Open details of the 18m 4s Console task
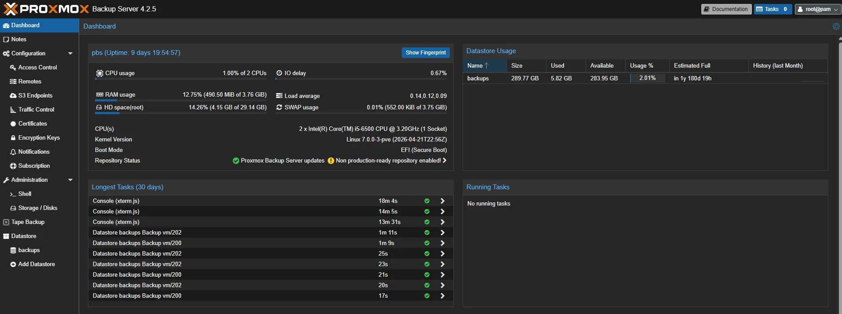Viewport: 842px width, 314px height. tap(442, 201)
